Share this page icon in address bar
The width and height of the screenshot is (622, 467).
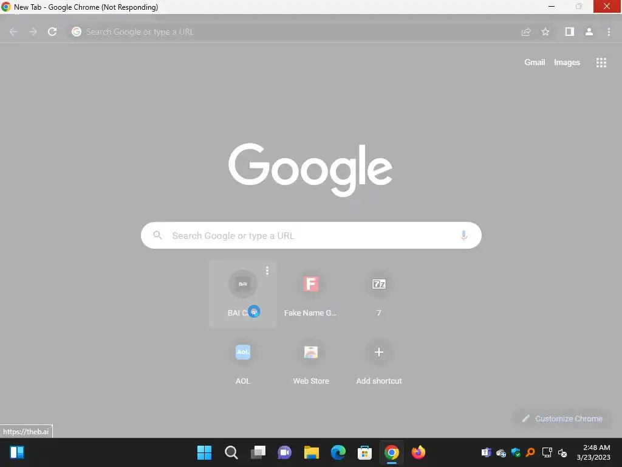tap(526, 32)
